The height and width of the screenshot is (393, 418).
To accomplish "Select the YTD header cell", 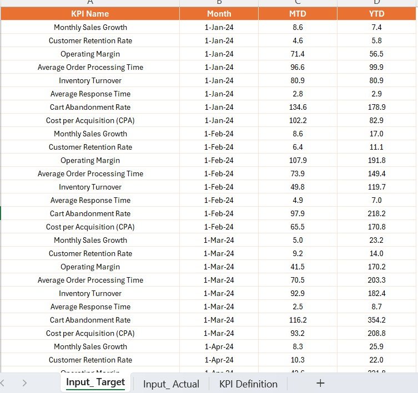I will tap(376, 13).
